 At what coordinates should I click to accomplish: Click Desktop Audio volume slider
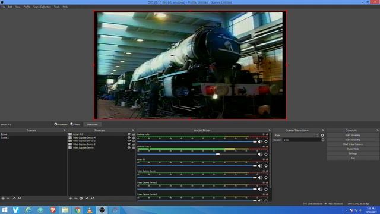[197, 141]
